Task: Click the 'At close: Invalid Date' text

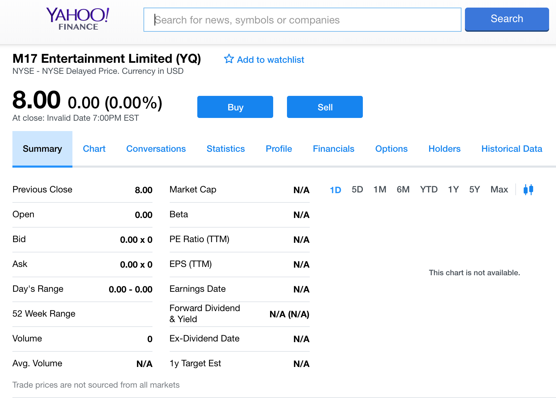Action: [76, 118]
